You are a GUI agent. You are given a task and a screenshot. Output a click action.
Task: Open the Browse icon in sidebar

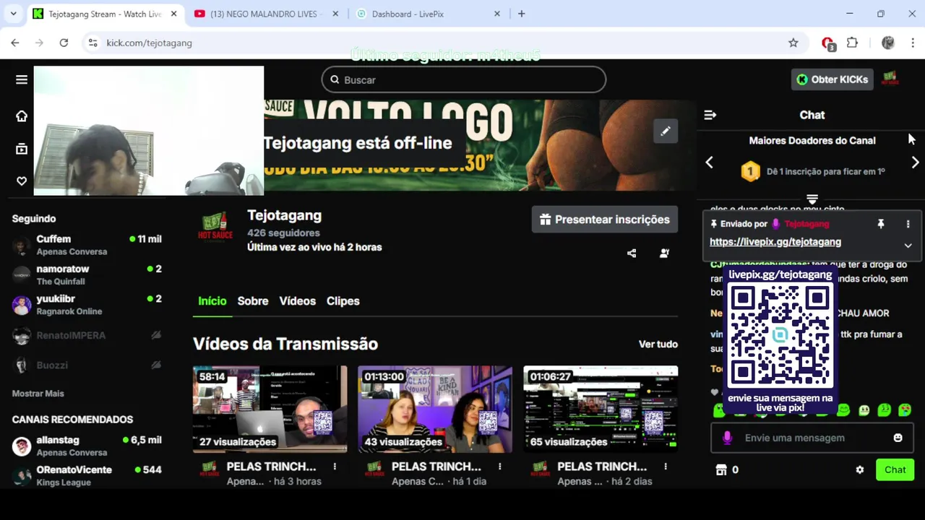[x=22, y=149]
